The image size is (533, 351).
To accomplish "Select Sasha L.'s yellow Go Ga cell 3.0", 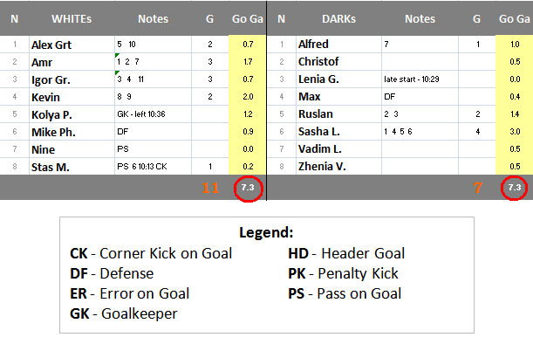I will pyautogui.click(x=514, y=131).
